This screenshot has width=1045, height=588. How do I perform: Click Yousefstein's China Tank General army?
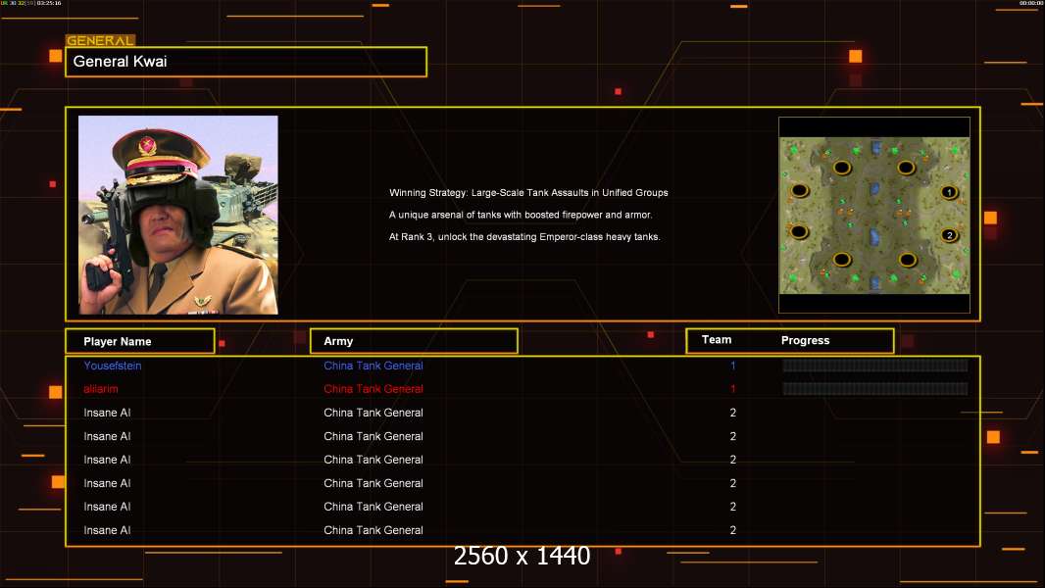[373, 366]
